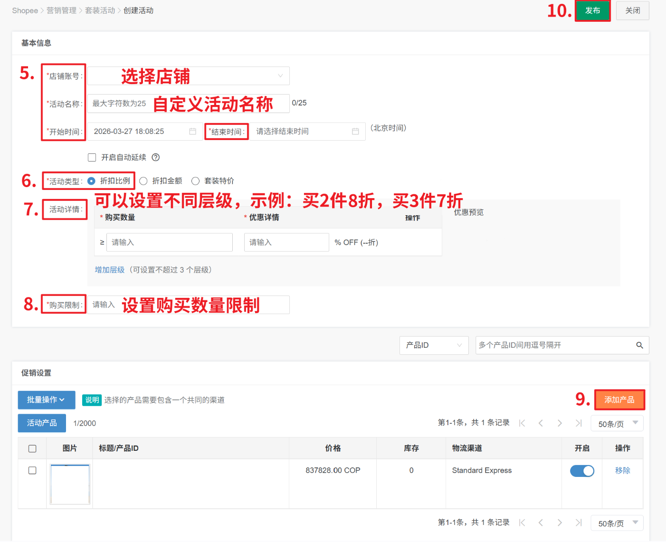666x542 pixels.
Task: Expand the 产品ID search type dropdown
Action: [434, 345]
